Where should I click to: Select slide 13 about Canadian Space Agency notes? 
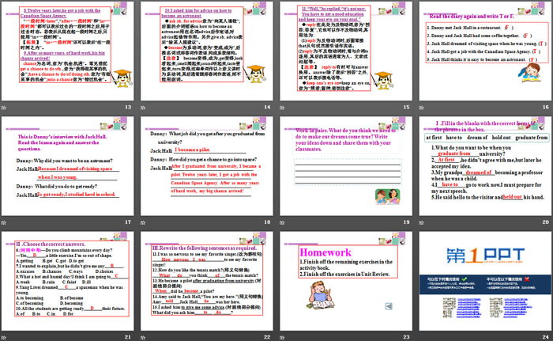tap(67, 51)
